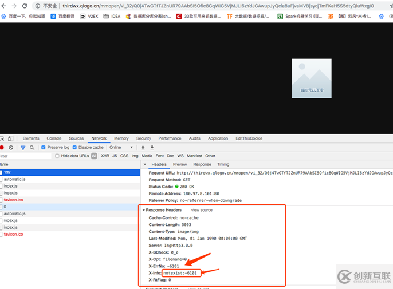Screen dimensions: 393x289
Task: Select the All request type filter
Action: 94,156
